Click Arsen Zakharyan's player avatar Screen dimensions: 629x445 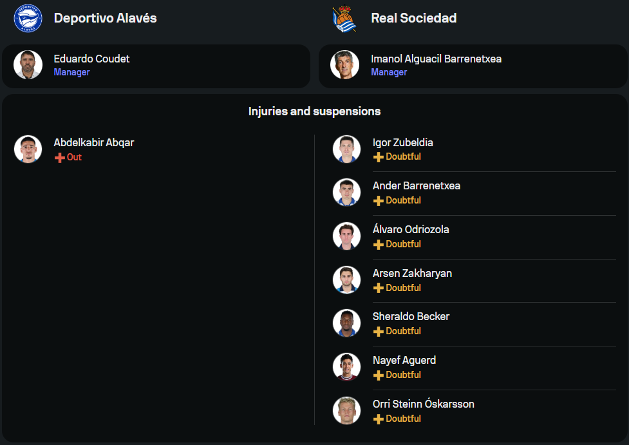point(346,279)
